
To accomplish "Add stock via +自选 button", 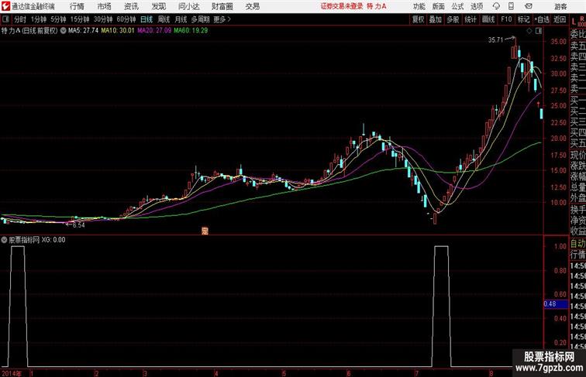I will click(542, 19).
